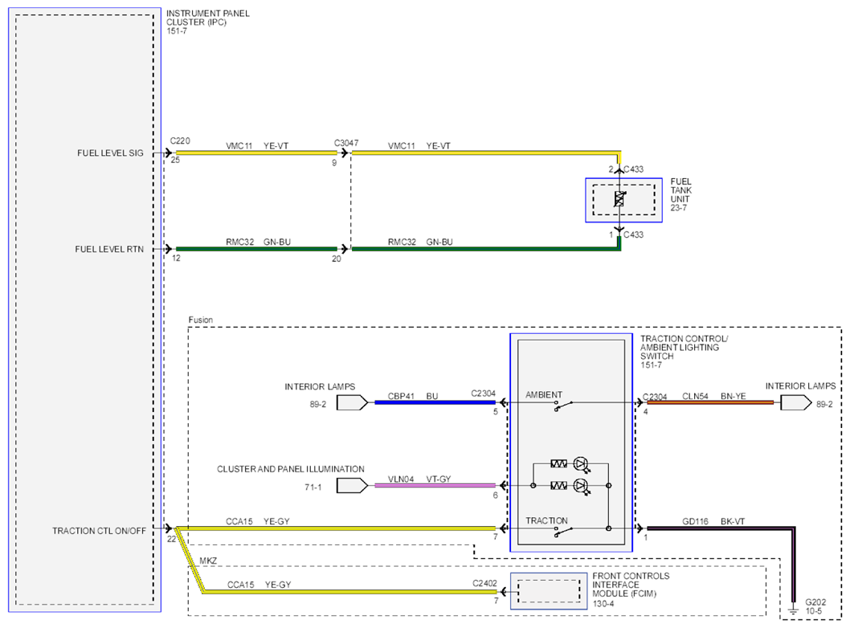Click the Cluster and Panel Illumination 71-1 arrow
Image resolution: width=850 pixels, height=628 pixels.
pos(353,486)
